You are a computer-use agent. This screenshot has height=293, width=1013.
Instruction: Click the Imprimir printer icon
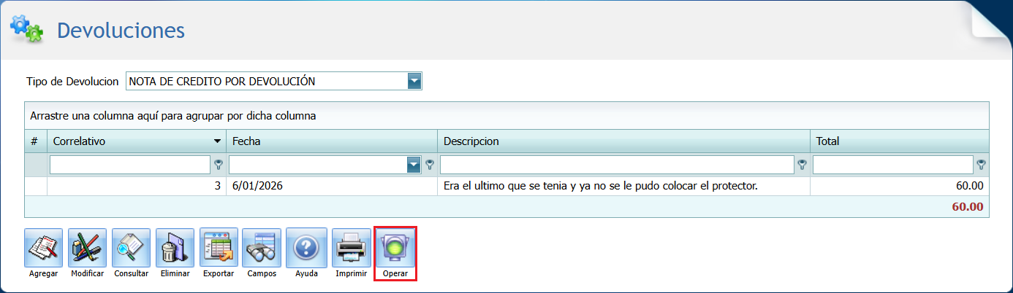(351, 249)
